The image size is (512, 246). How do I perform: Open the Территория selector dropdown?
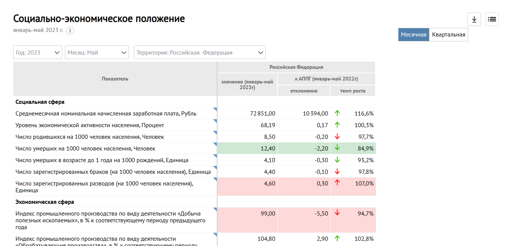click(199, 53)
